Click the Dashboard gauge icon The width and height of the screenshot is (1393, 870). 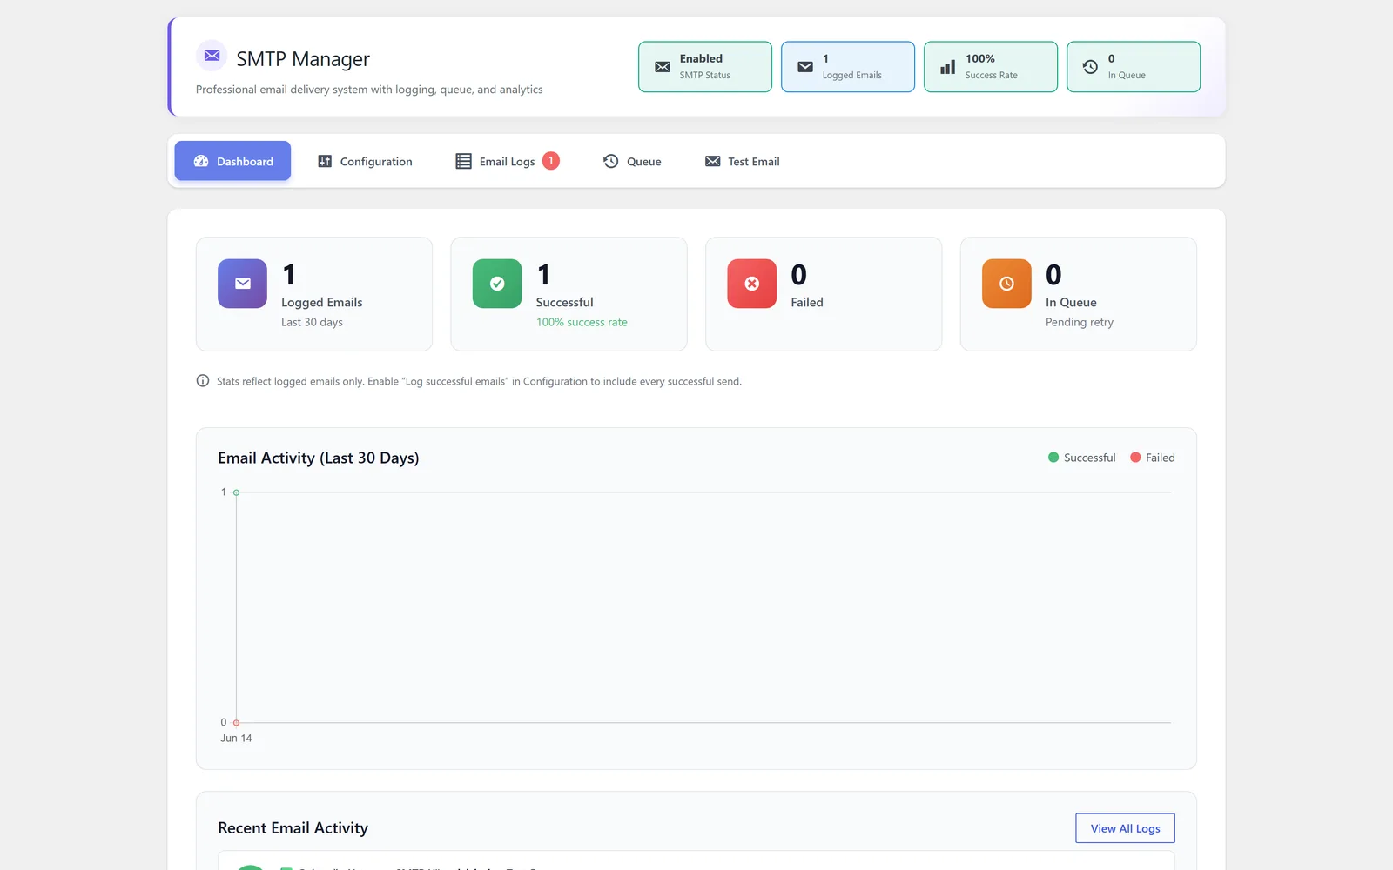(201, 161)
